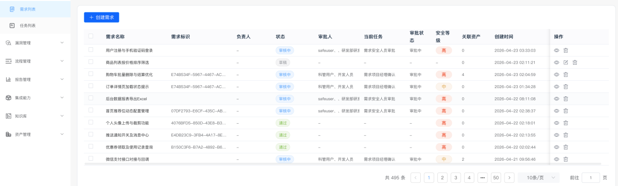Check the box for 个人头像上传与裁剪功能
The height and width of the screenshot is (186, 618).
[x=91, y=122]
